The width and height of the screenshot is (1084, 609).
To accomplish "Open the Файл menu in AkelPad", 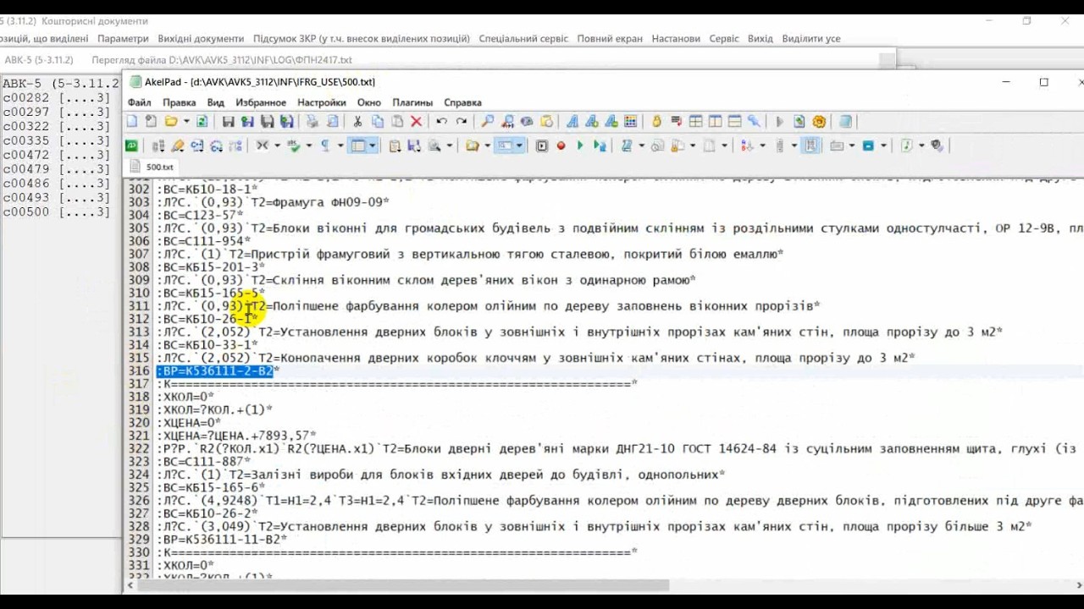I will [x=140, y=102].
